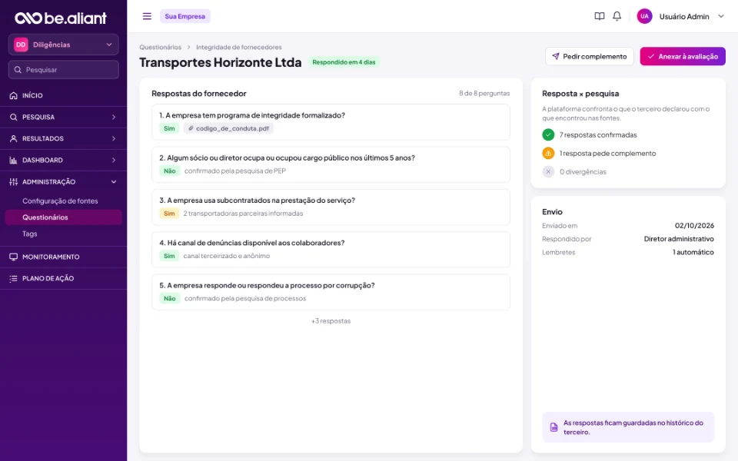Image resolution: width=738 pixels, height=461 pixels.
Task: Click the bar chart icon beside DASHBOARD
Action: [x=13, y=161]
